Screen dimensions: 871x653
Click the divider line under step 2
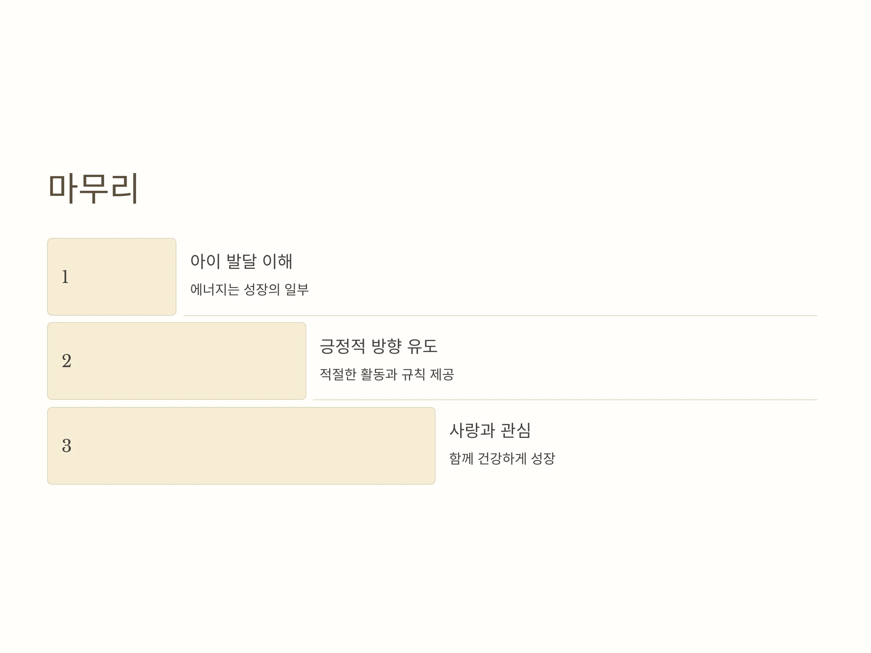(565, 400)
